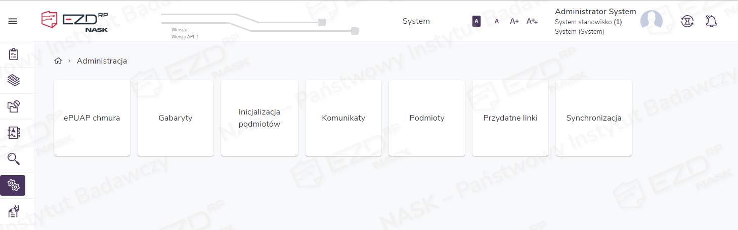
Task: Click the blocked folders sidebar icon
Action: [x=14, y=106]
